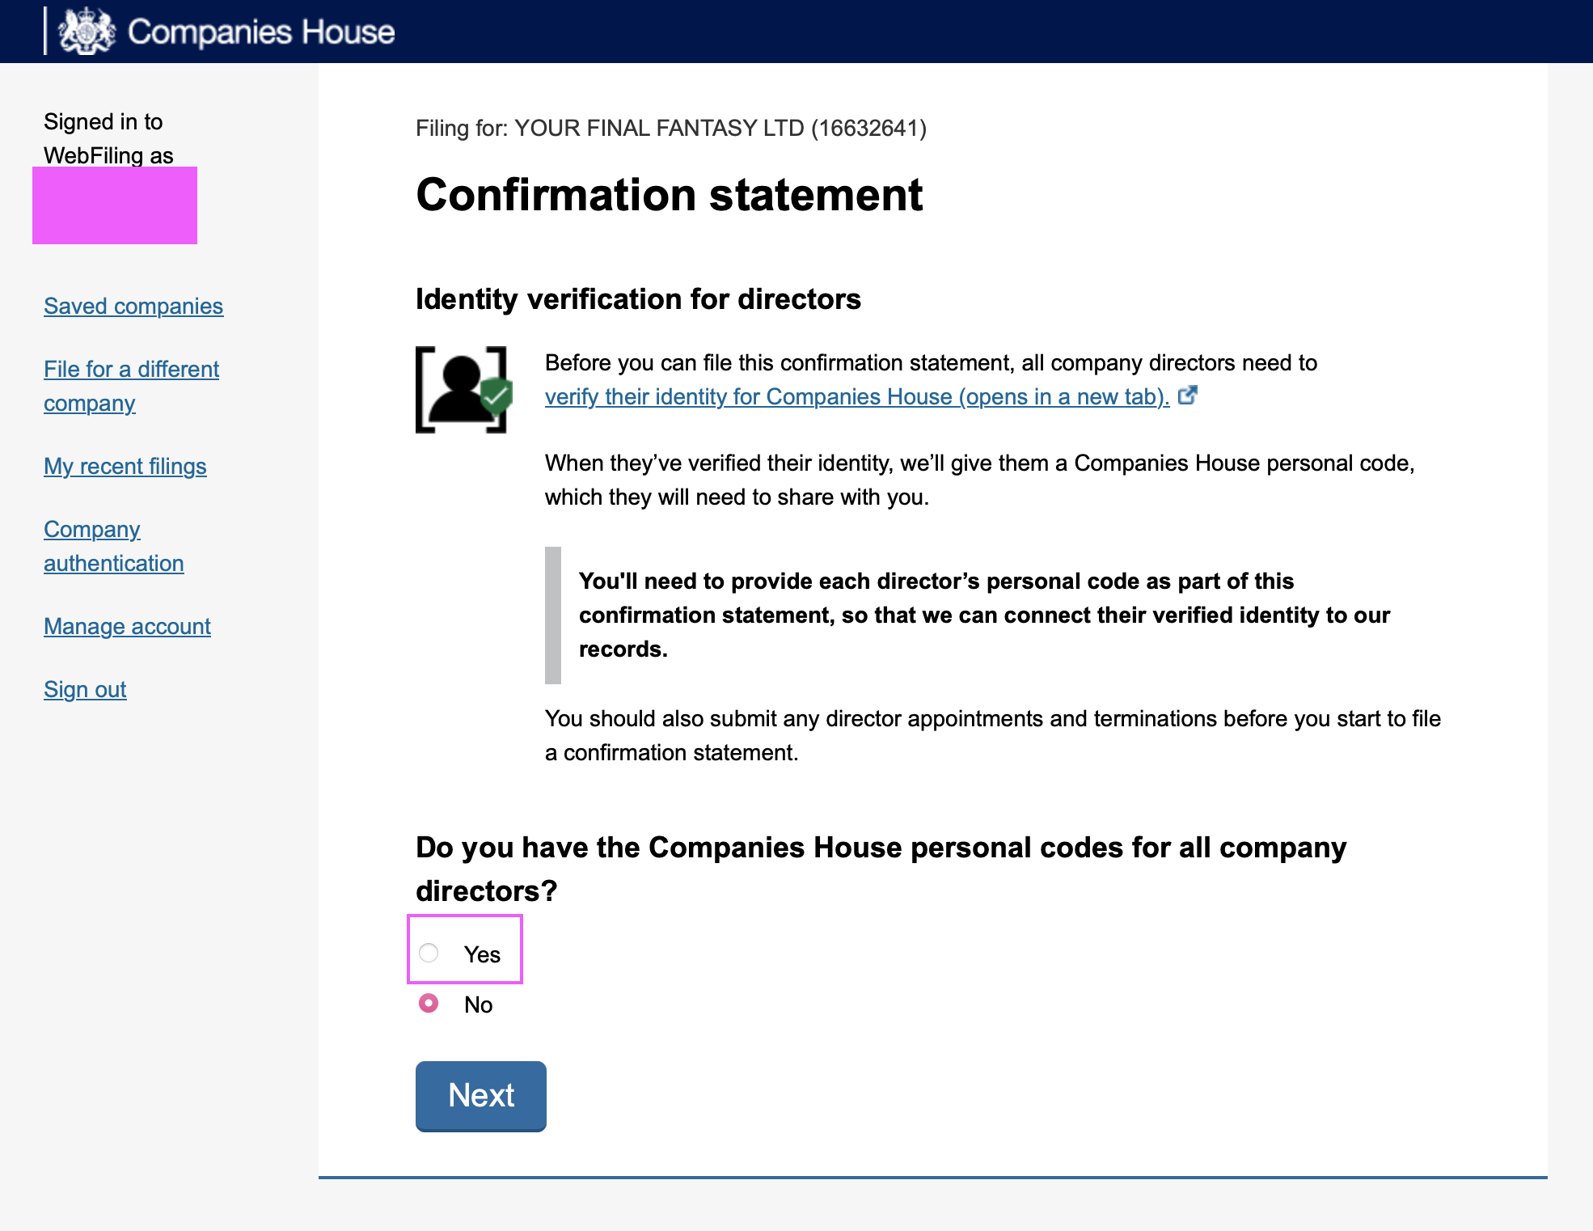The image size is (1593, 1231).
Task: Go to My recent filings
Action: (x=125, y=466)
